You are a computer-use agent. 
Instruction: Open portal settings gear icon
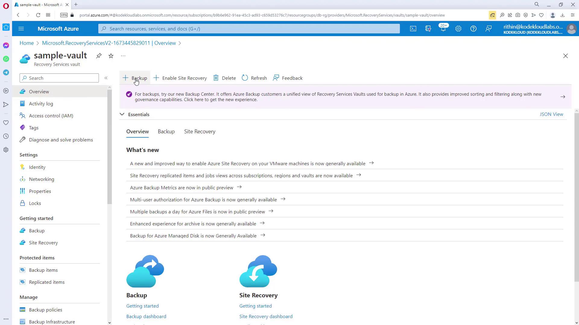458,29
